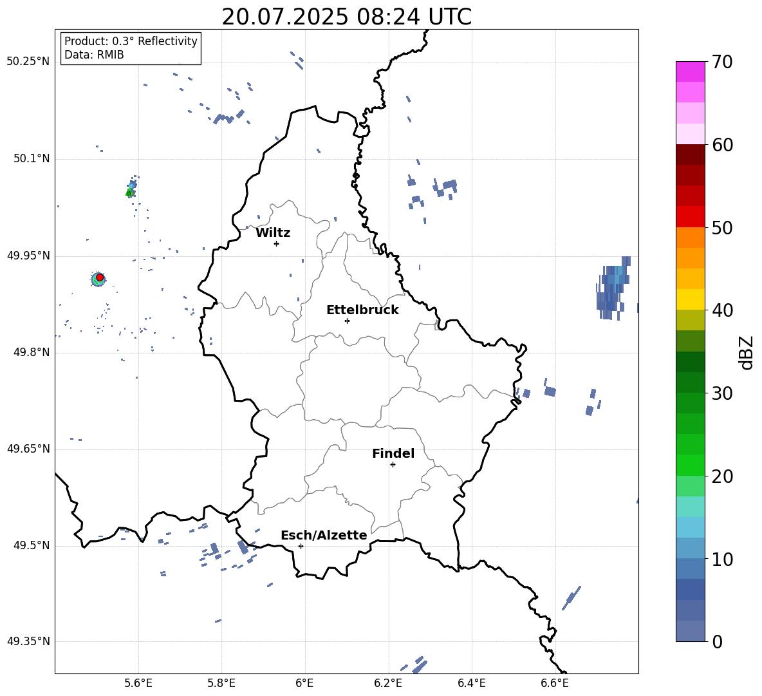Screen dimensions: 762x696
Task: Click the 49.35°N latitude label
Action: [x=28, y=641]
